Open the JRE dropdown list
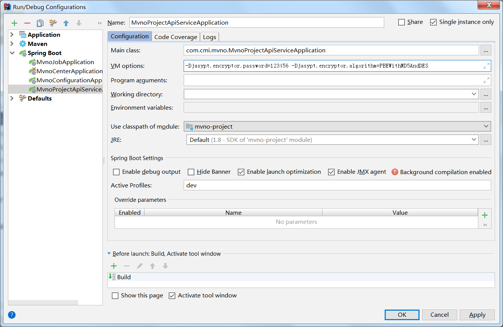503x327 pixels. (474, 140)
